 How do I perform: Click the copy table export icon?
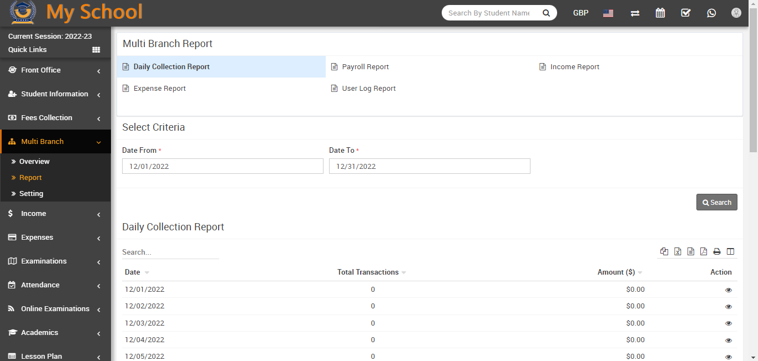pyautogui.click(x=664, y=251)
